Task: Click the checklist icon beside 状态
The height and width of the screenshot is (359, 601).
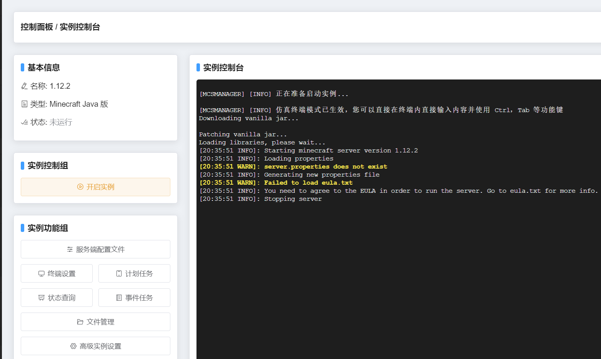Action: pos(24,122)
